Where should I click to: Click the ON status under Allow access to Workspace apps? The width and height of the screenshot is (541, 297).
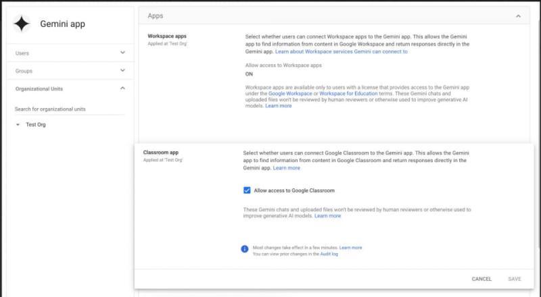(249, 74)
